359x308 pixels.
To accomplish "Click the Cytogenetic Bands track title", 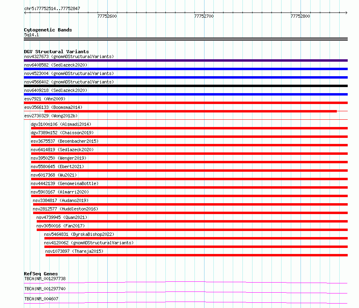I will click(x=48, y=30).
